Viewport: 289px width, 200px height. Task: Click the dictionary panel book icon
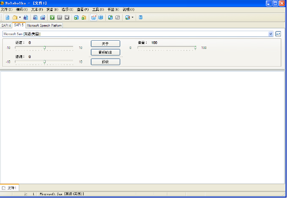[x=127, y=17]
